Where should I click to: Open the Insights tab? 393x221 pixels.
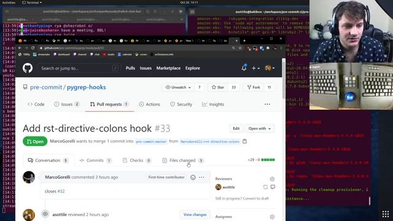(213, 104)
